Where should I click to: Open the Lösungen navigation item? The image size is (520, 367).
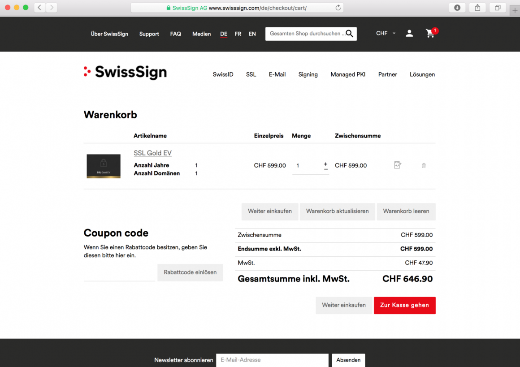click(422, 74)
